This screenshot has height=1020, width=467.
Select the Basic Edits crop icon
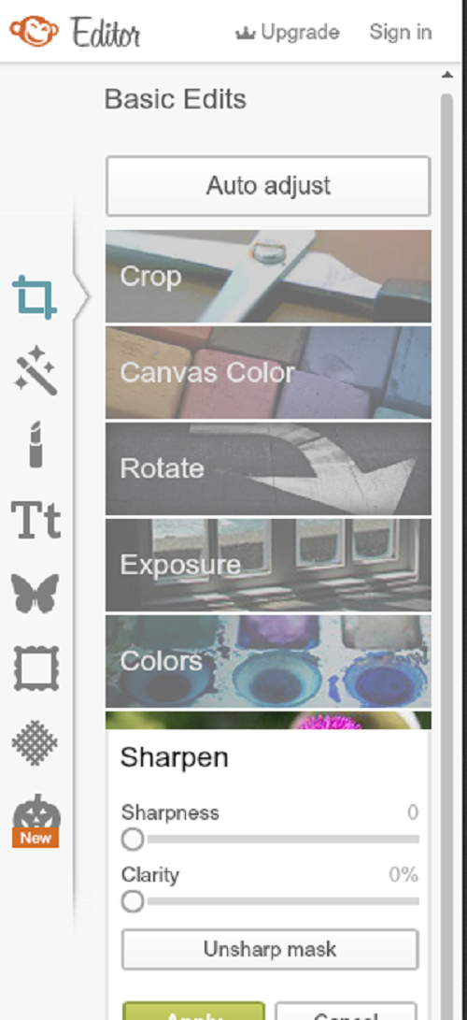tap(35, 296)
